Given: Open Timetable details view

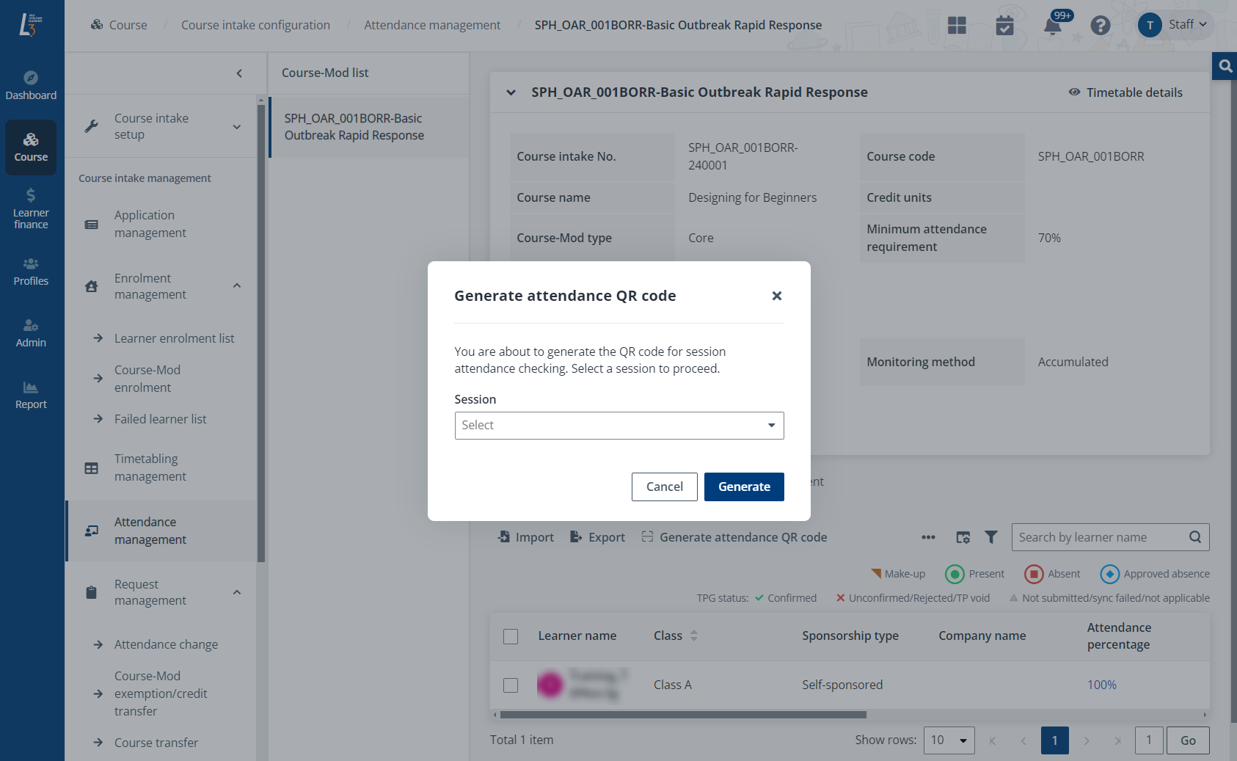Looking at the screenshot, I should 1125,92.
